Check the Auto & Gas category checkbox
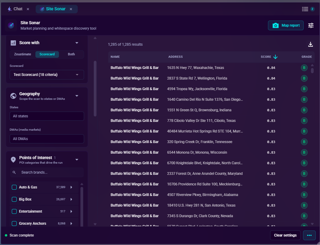 pos(14,187)
